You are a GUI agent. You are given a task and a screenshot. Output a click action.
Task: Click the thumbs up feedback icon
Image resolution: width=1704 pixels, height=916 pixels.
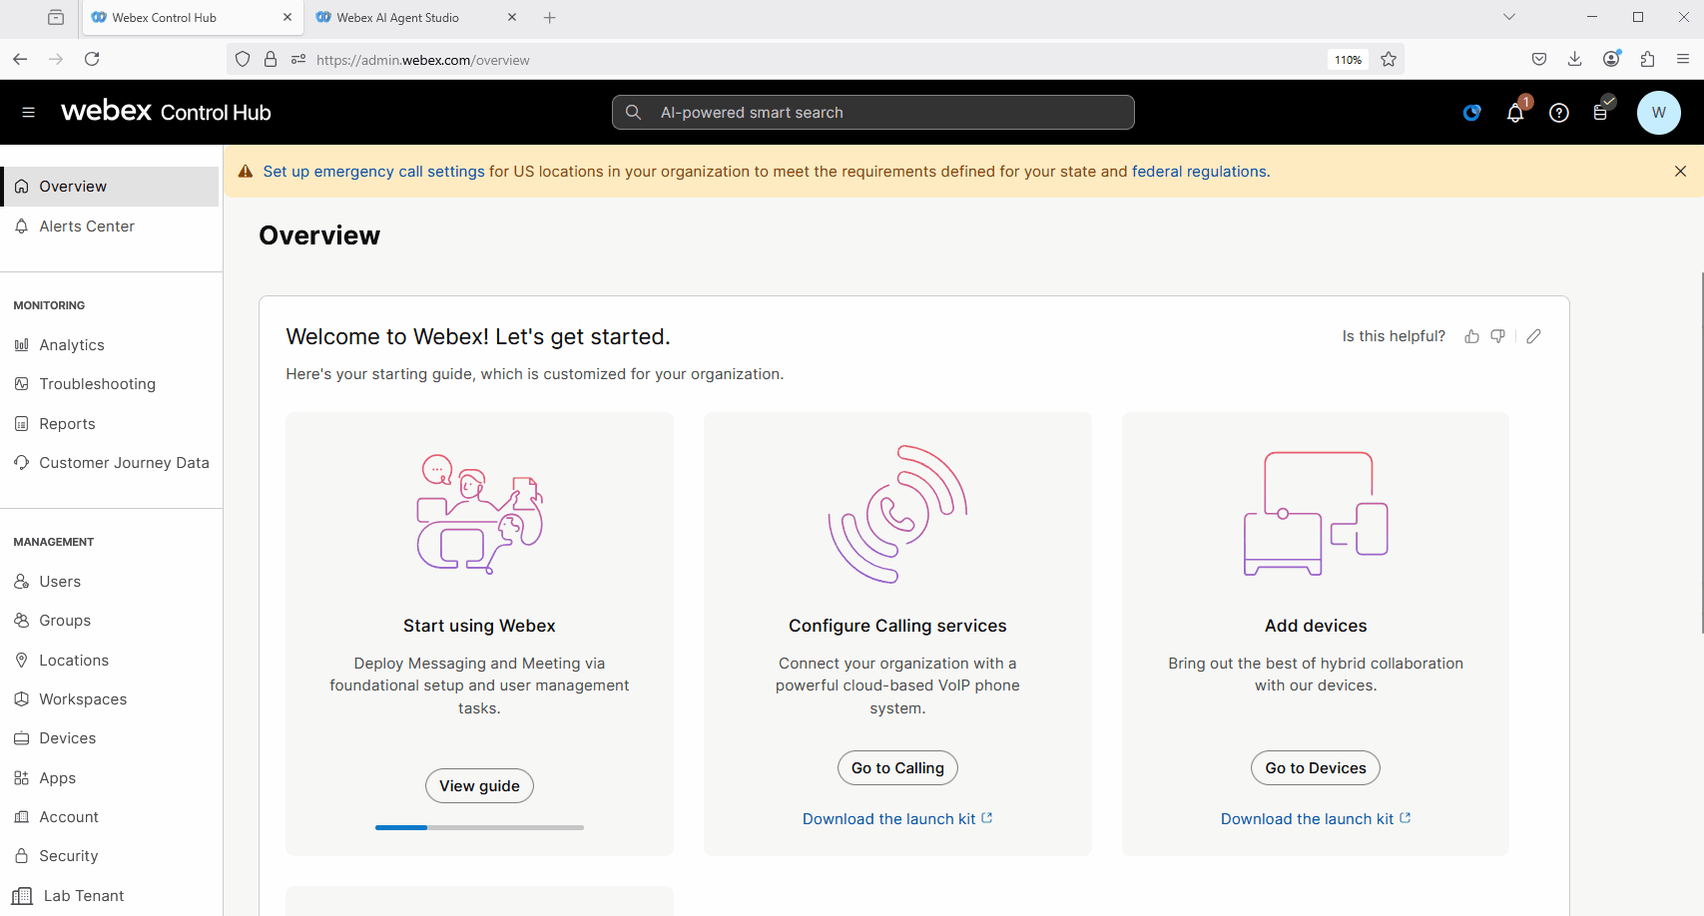(x=1471, y=336)
